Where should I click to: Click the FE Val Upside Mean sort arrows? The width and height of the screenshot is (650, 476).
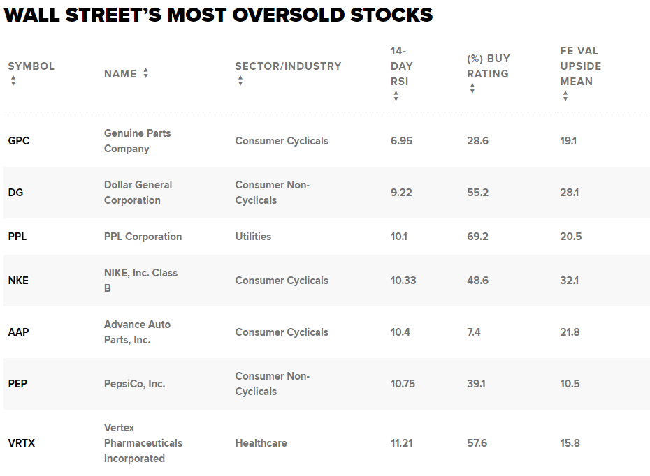[x=565, y=96]
